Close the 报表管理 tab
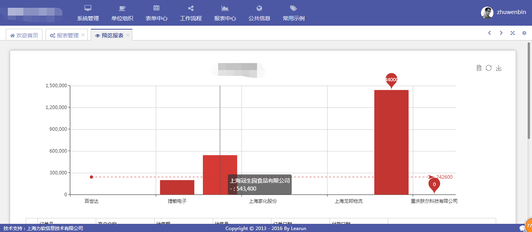The image size is (532, 232). (x=83, y=35)
